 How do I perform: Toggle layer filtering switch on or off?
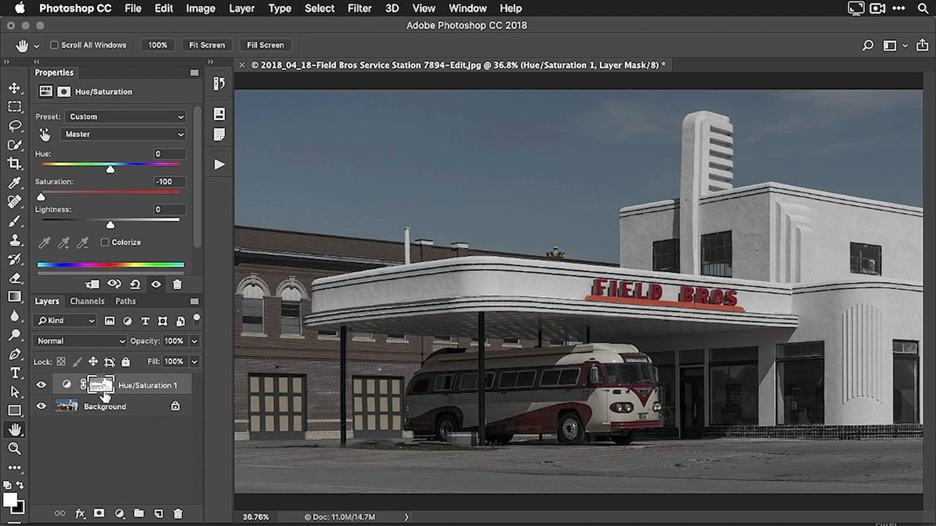tap(196, 319)
